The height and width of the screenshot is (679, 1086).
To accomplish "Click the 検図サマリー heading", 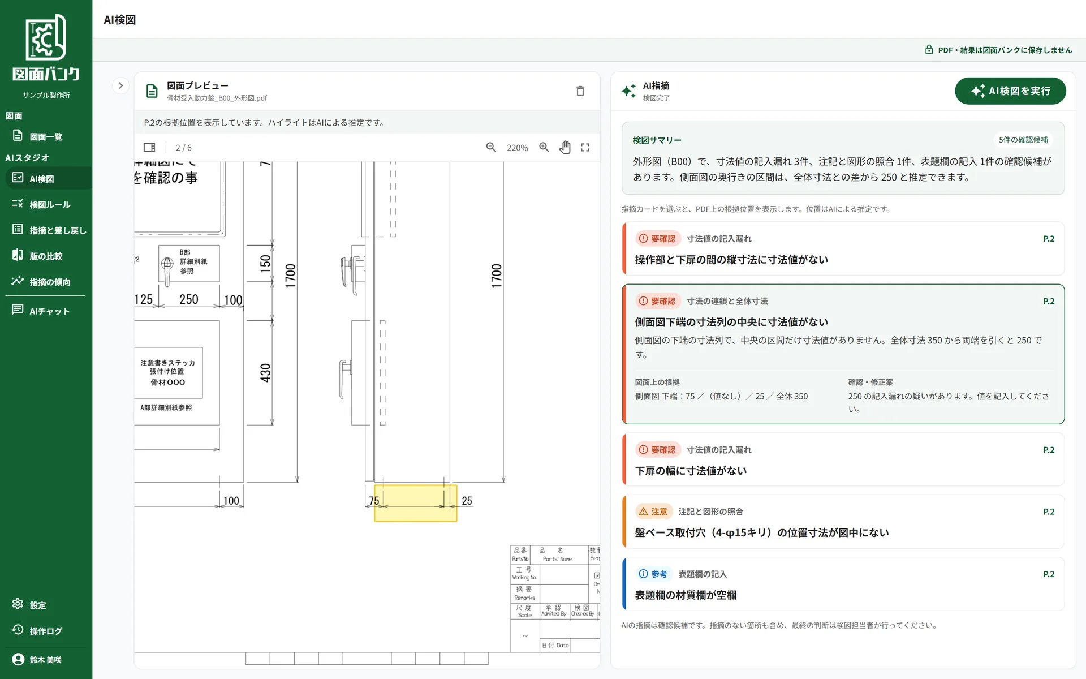I will 657,140.
